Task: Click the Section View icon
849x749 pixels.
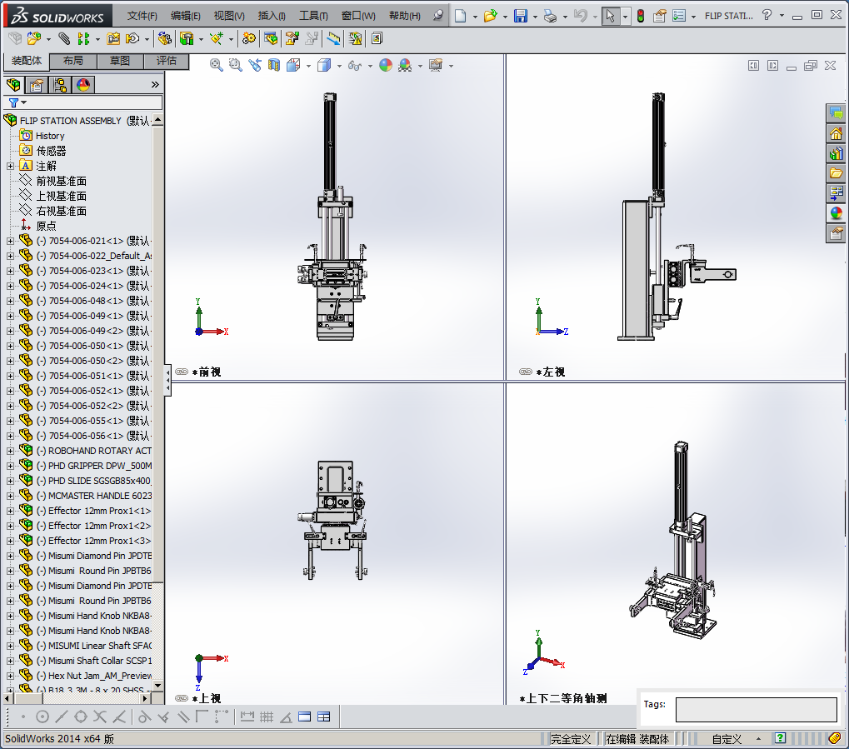Action: tap(273, 65)
